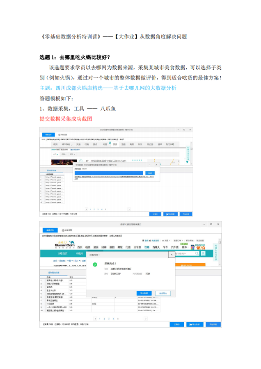Expand the 更多 dropdown in Qunar navigation
This screenshot has height=369, width=261.
(185, 247)
